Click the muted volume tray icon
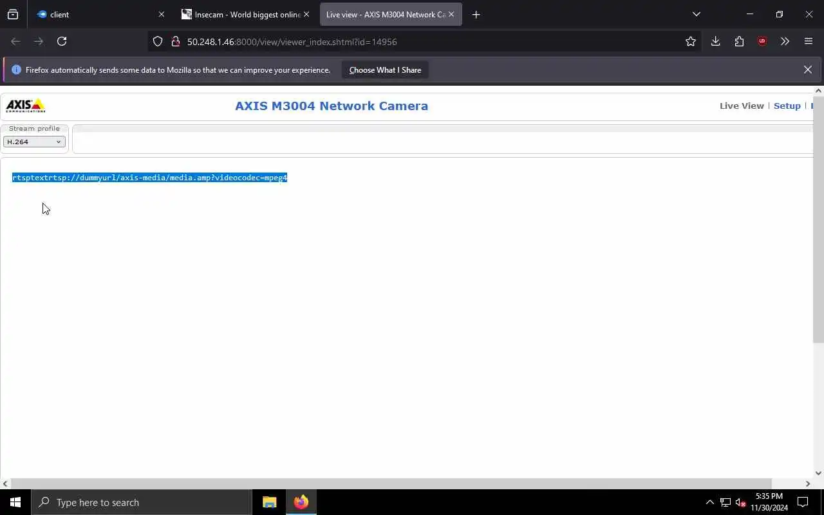The width and height of the screenshot is (824, 515). pyautogui.click(x=740, y=502)
